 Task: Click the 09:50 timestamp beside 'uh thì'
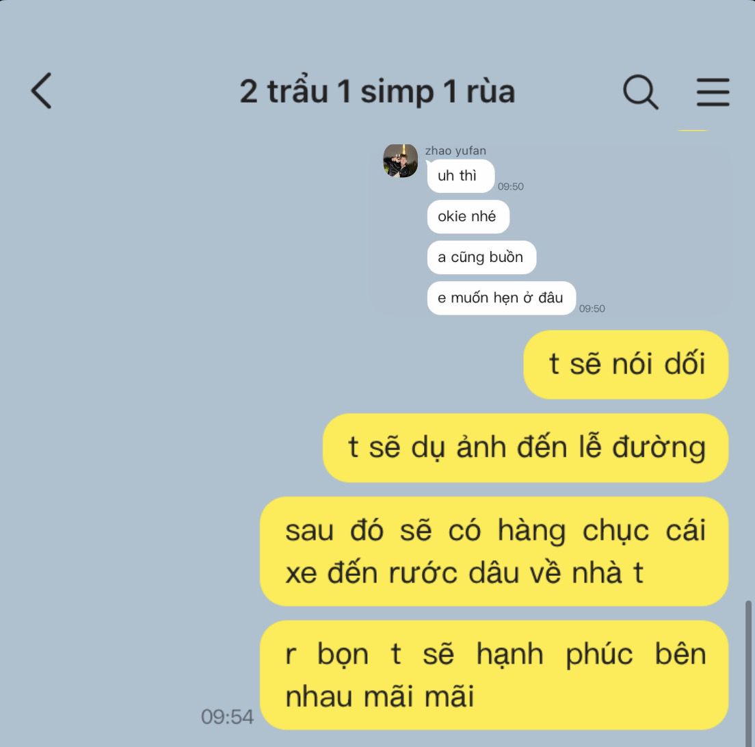(510, 186)
